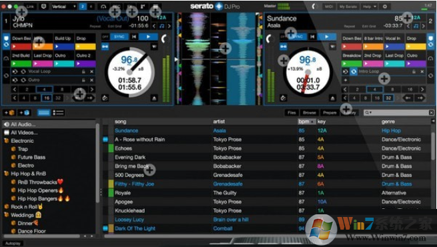Shift deck 1 key down with left arrow
437x247 pixels.
click(154, 26)
